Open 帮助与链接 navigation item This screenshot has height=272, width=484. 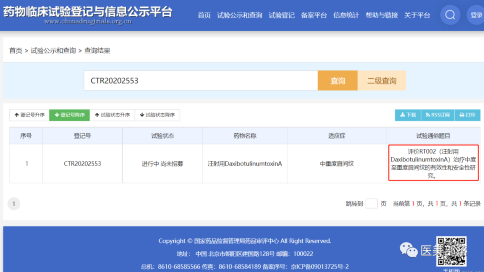[x=381, y=15]
